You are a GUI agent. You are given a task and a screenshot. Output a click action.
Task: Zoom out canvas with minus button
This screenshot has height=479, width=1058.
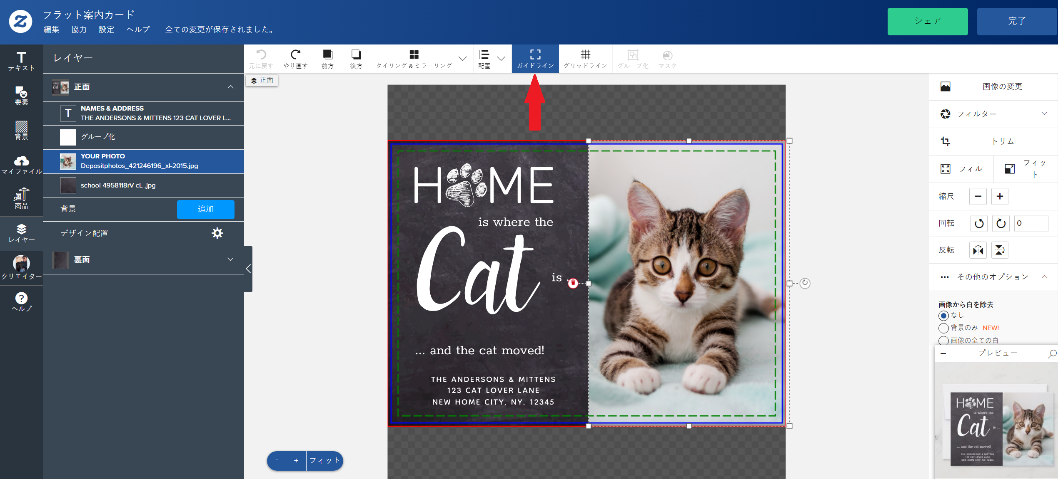pos(277,461)
